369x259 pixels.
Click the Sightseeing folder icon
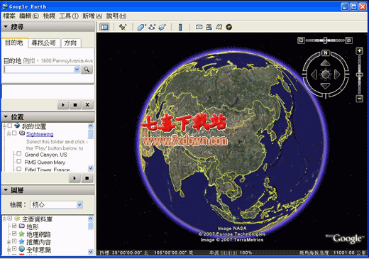(x=22, y=133)
